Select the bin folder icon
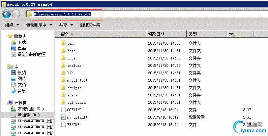 (63, 43)
